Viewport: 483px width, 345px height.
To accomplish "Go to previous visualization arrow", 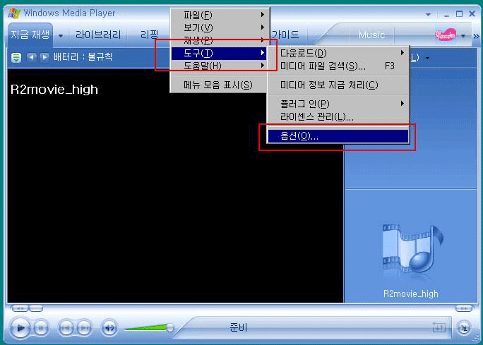I will click(31, 57).
